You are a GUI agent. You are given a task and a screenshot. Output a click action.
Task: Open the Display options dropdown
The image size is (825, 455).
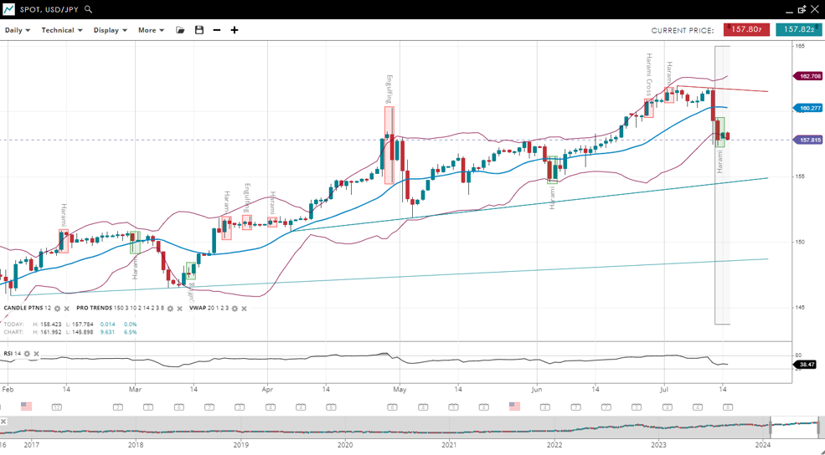[x=110, y=30]
